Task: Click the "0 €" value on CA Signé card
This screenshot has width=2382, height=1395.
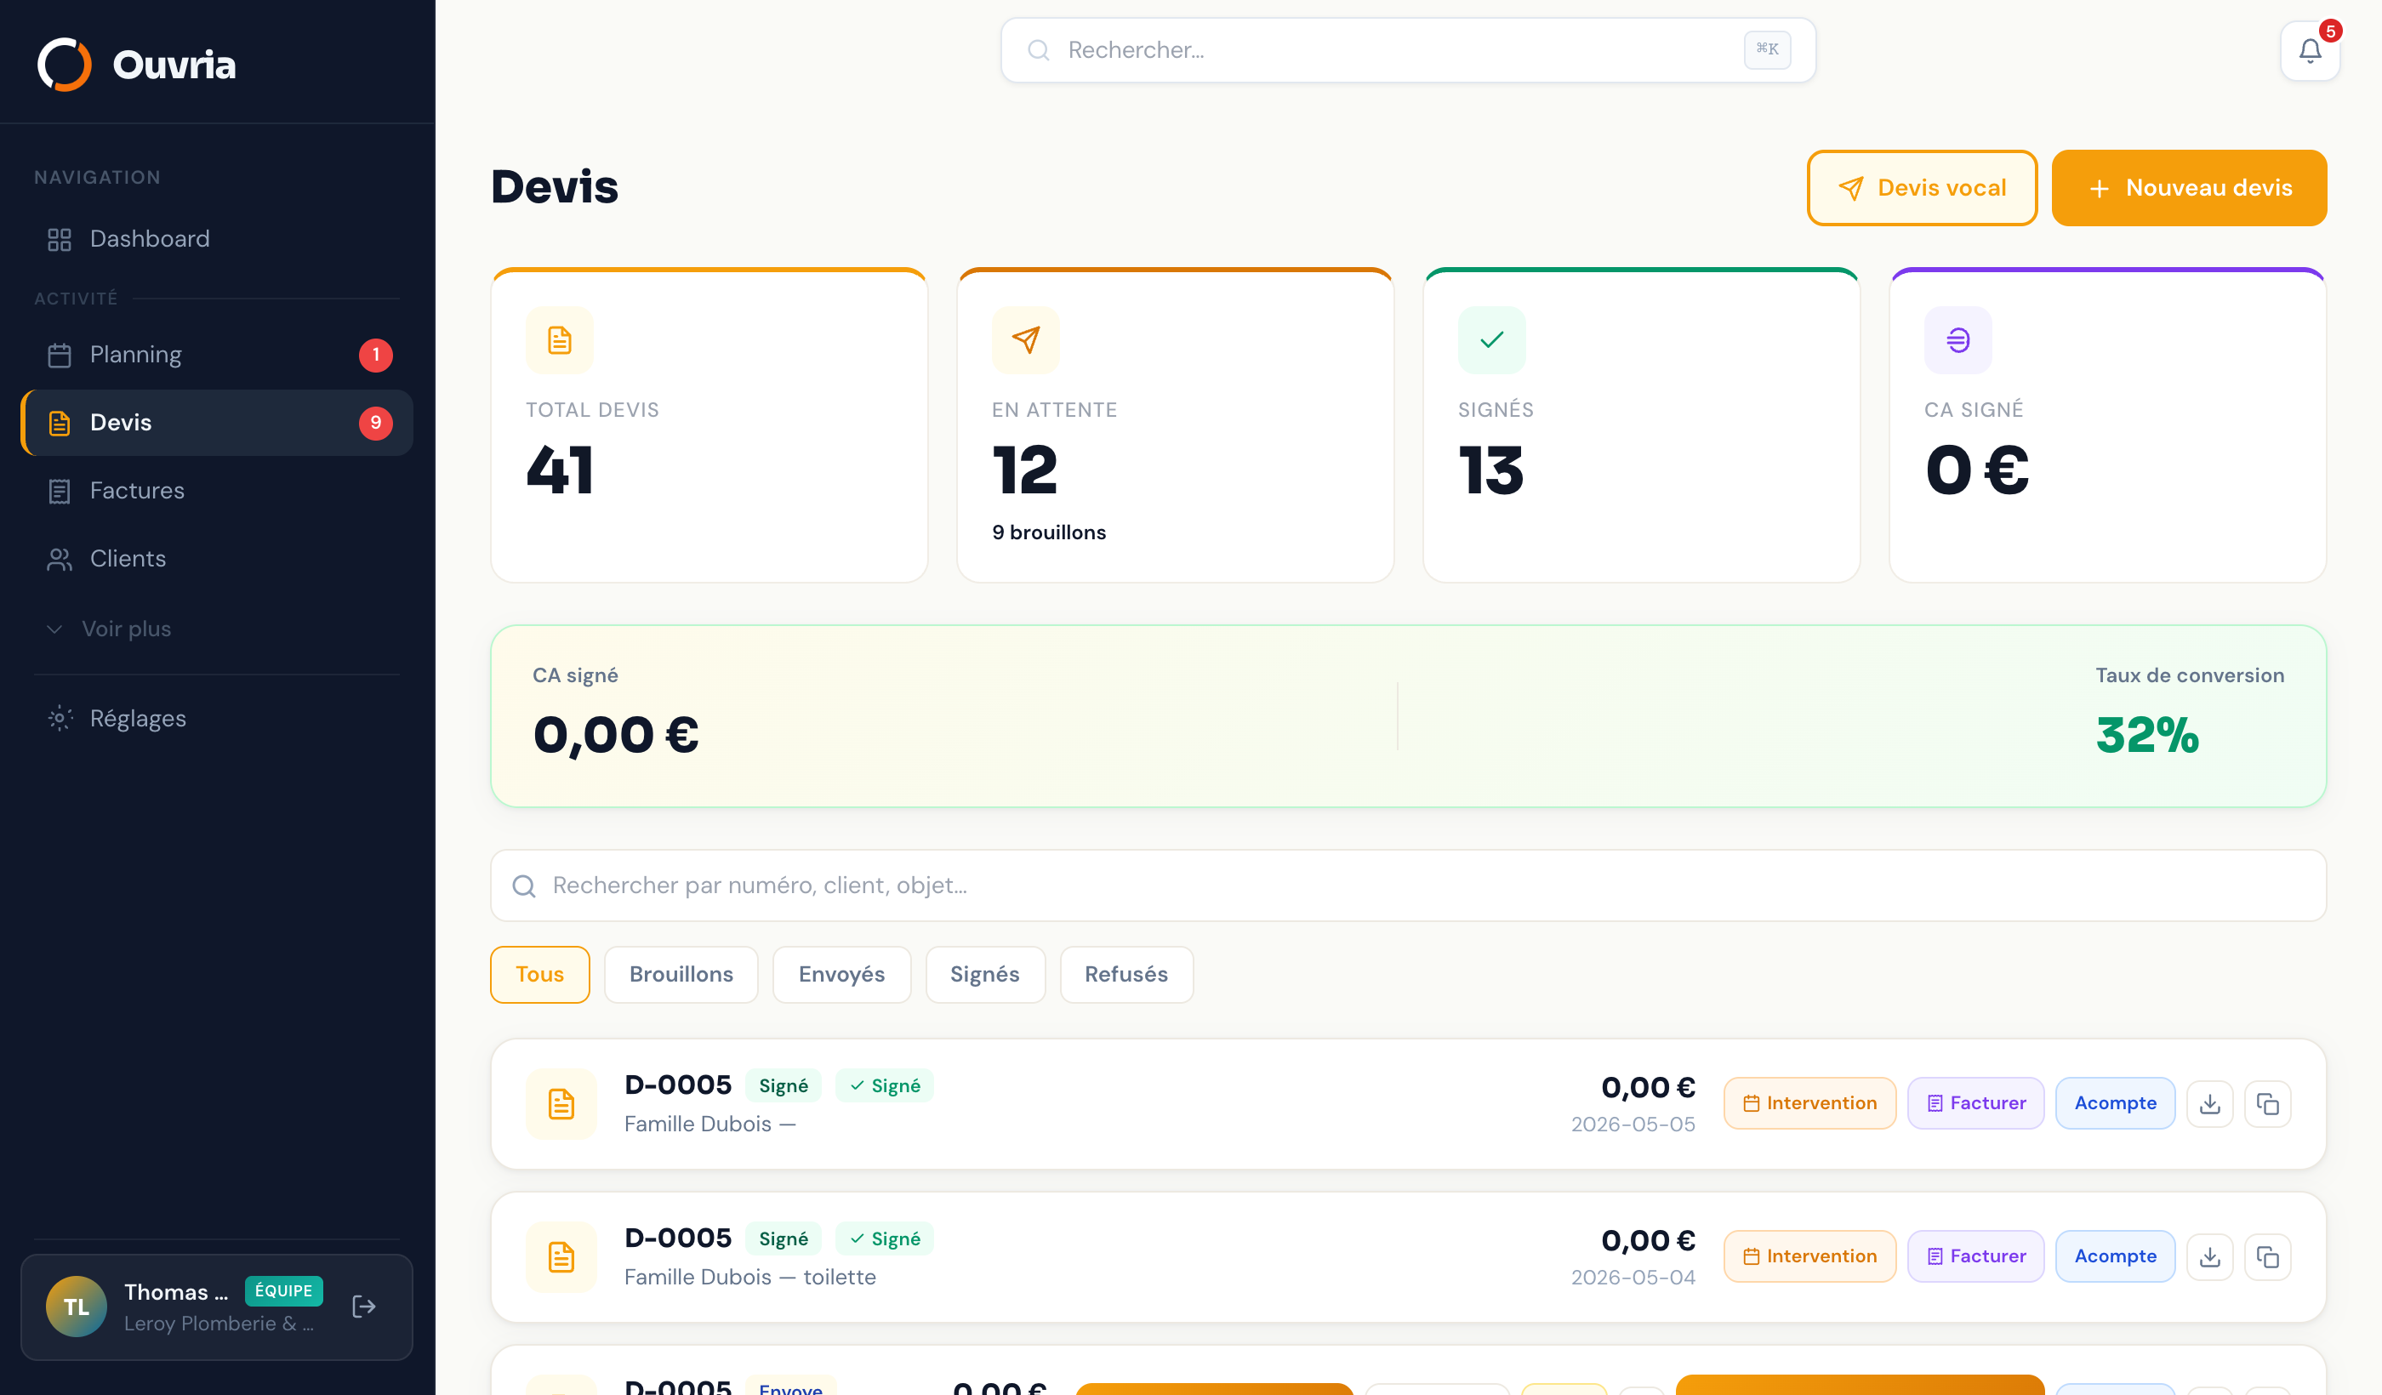Action: pyautogui.click(x=1977, y=470)
